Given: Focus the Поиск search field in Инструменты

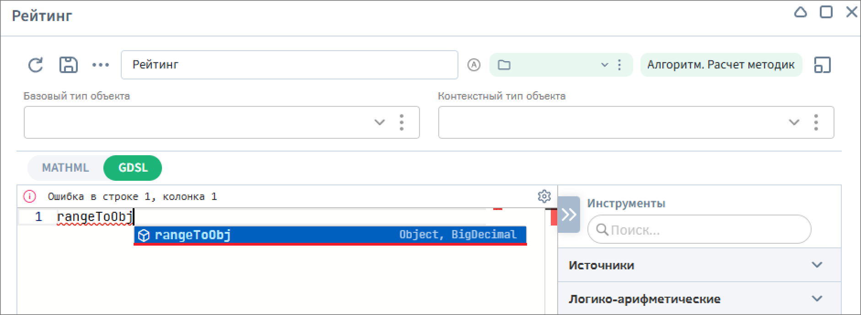Looking at the screenshot, I should [699, 229].
